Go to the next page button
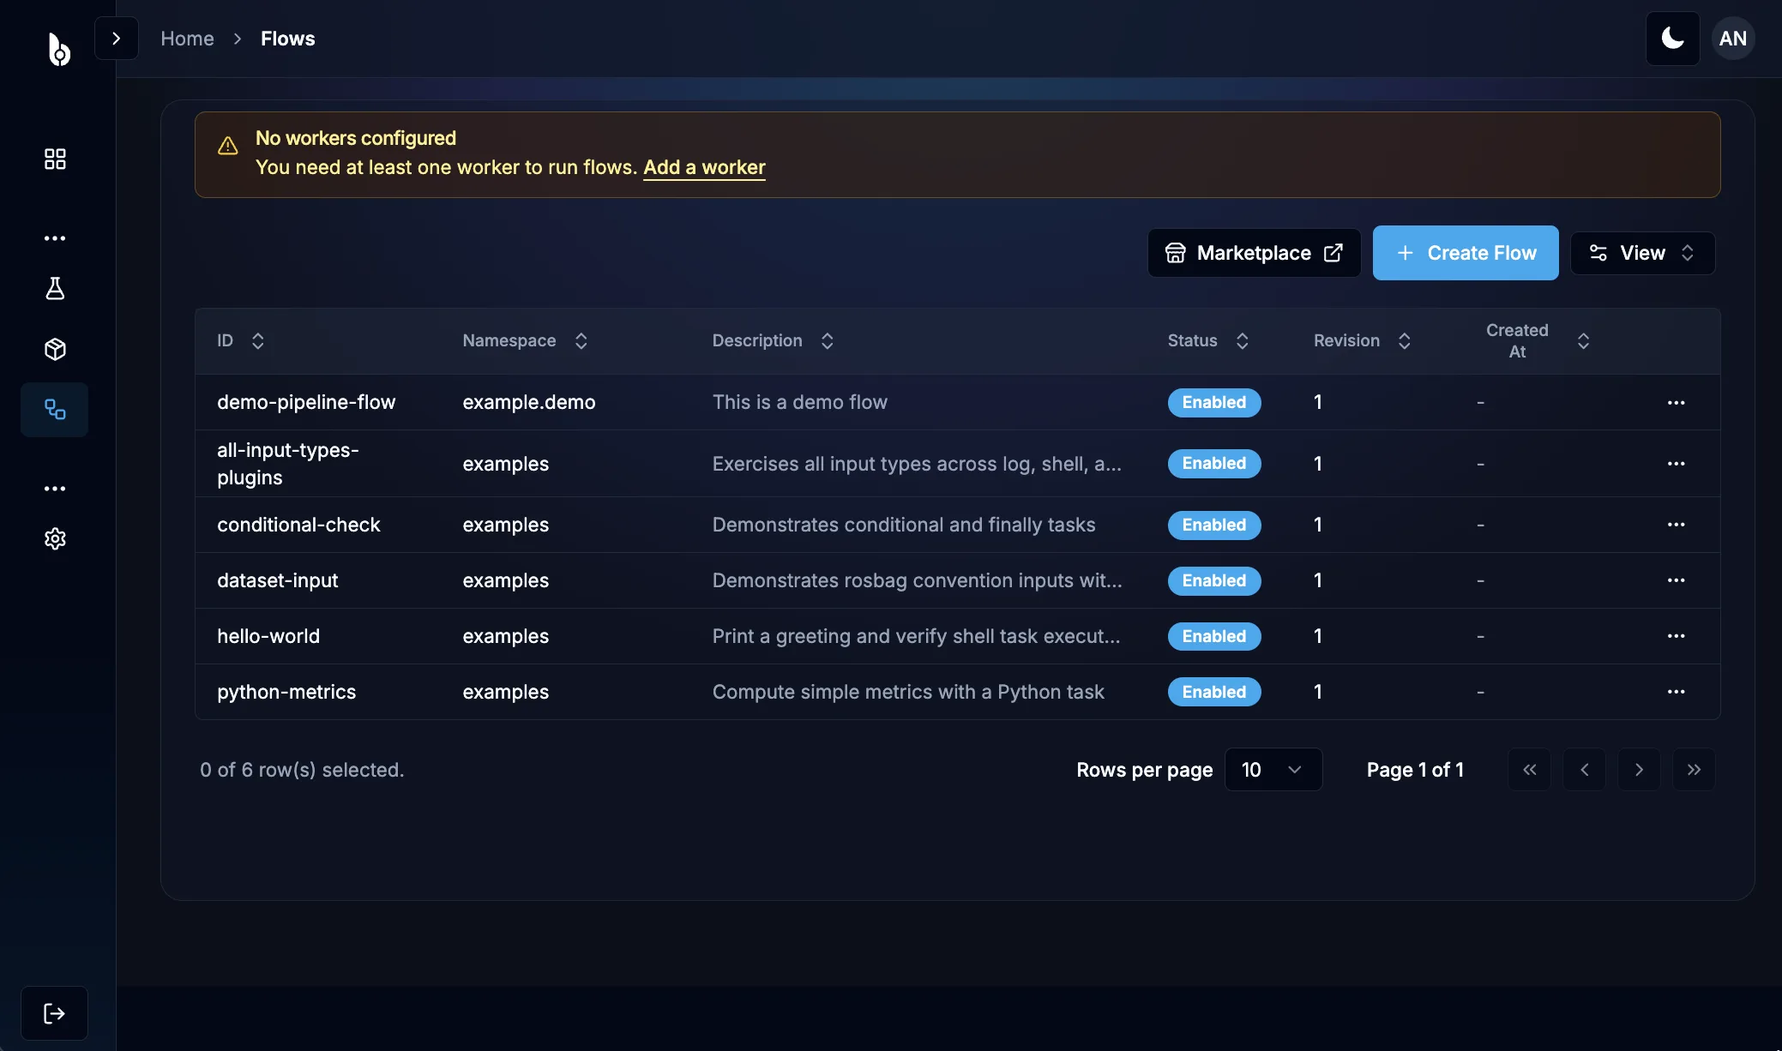Screen dimensions: 1782x1051 tap(1640, 770)
